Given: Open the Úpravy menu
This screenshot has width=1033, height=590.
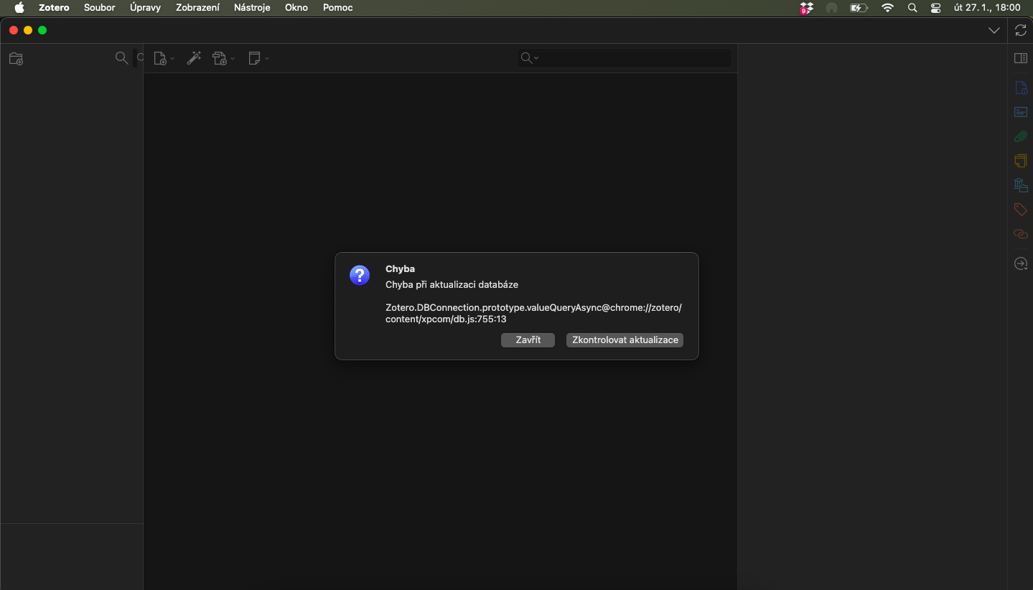Looking at the screenshot, I should click(x=145, y=8).
